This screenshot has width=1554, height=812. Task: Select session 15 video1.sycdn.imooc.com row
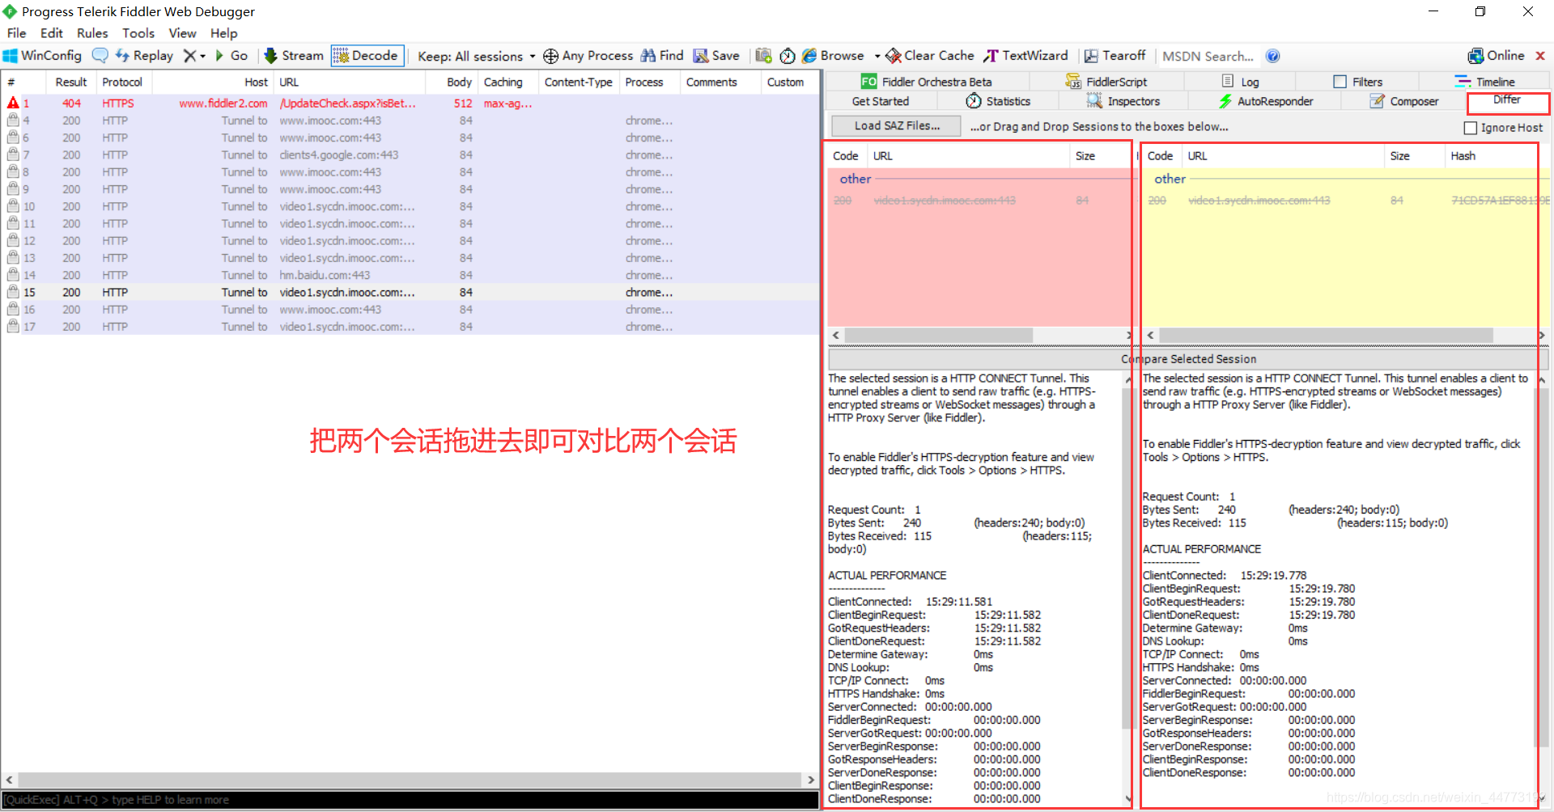411,293
